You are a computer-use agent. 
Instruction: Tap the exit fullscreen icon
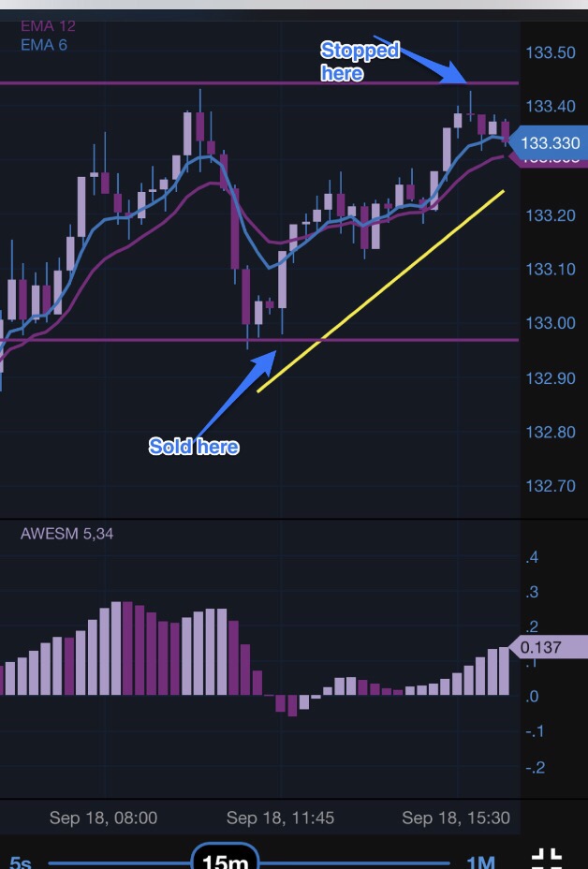tap(546, 859)
